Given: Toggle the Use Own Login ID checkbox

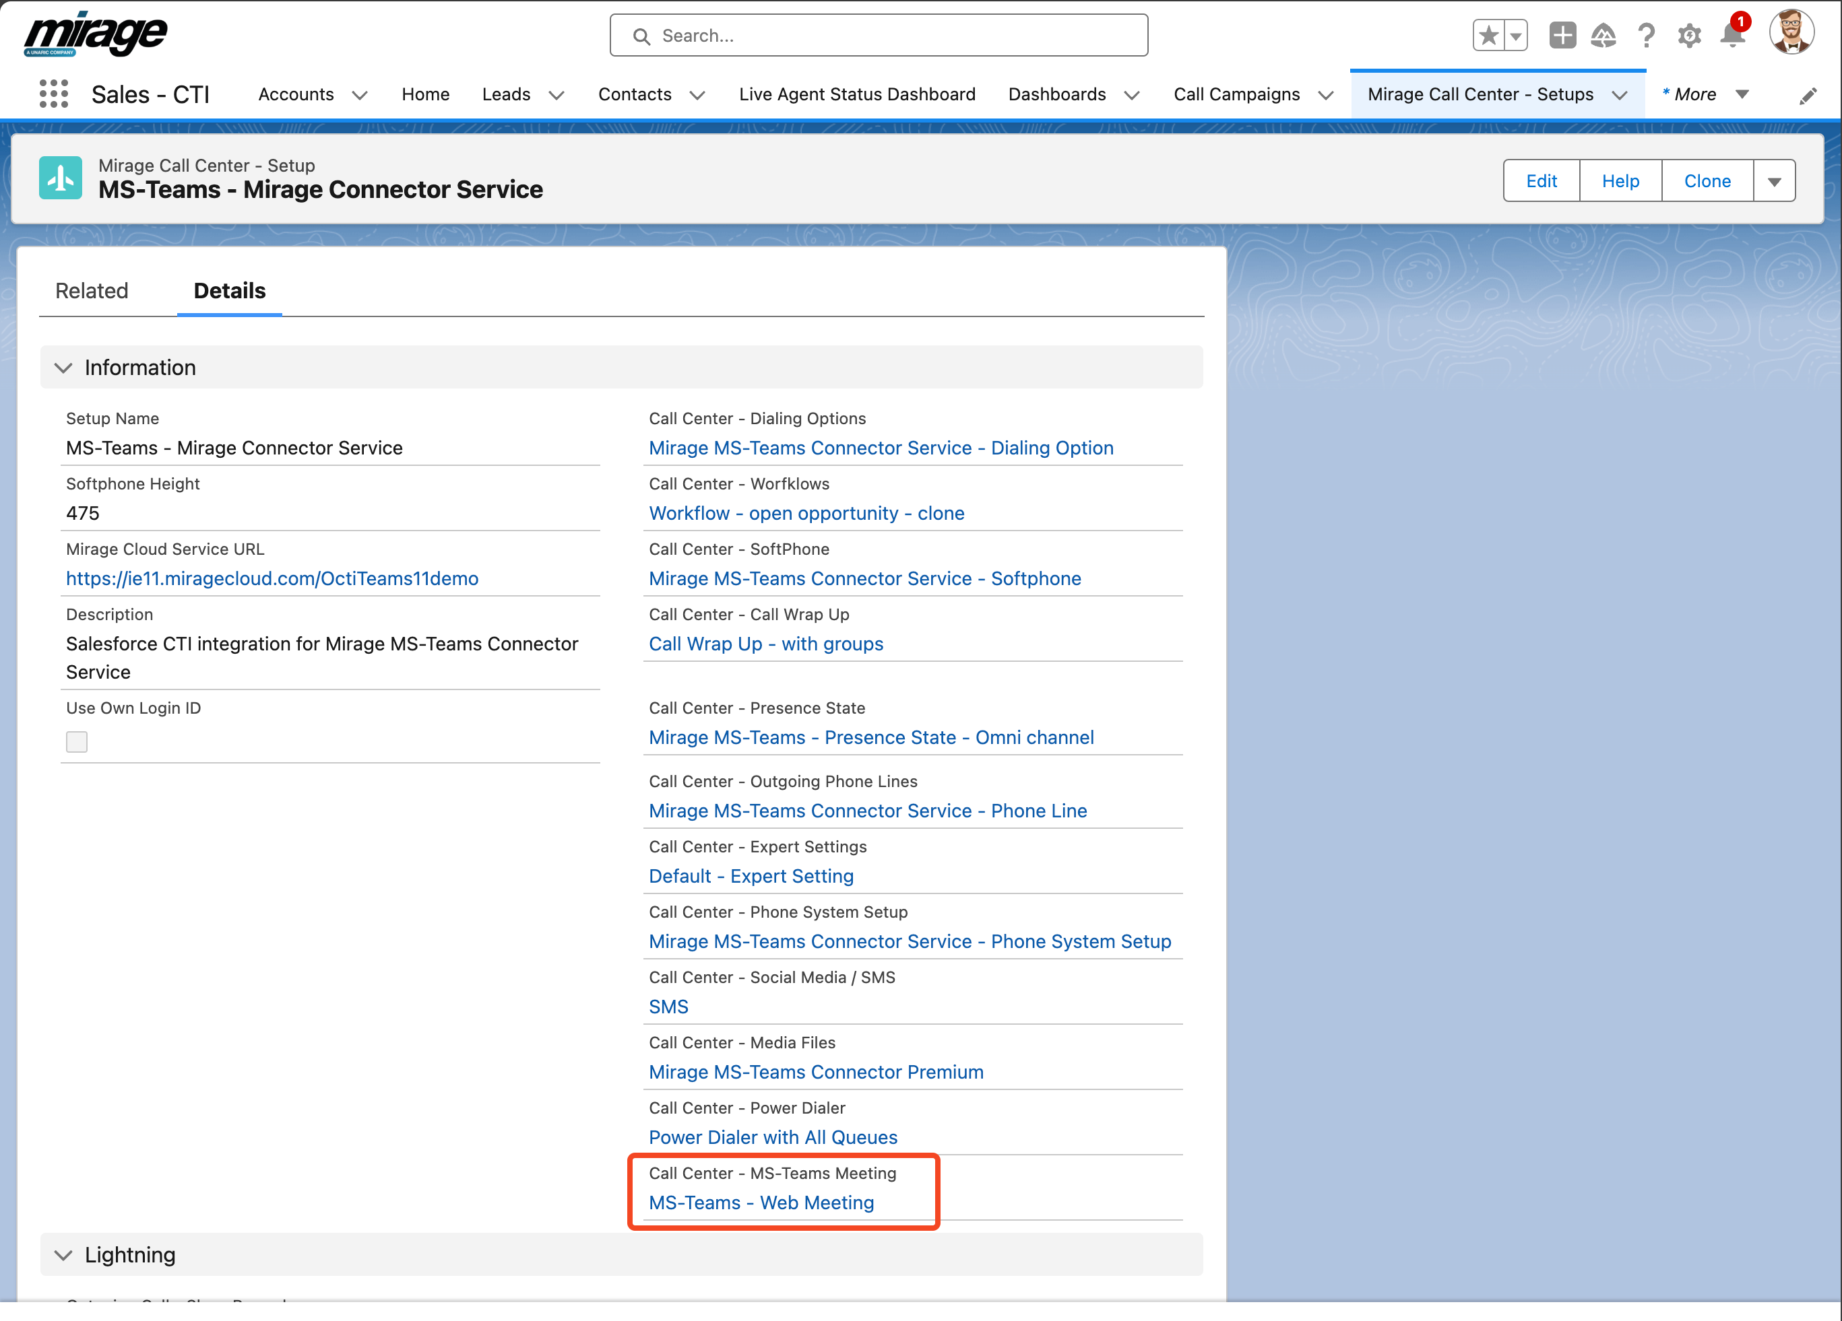Looking at the screenshot, I should (76, 742).
